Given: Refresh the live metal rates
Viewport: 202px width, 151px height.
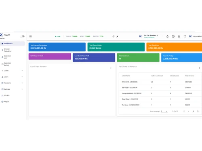Looking at the screenshot, I should [114, 36].
